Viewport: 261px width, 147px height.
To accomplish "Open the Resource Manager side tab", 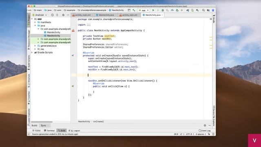I will click(29, 40).
